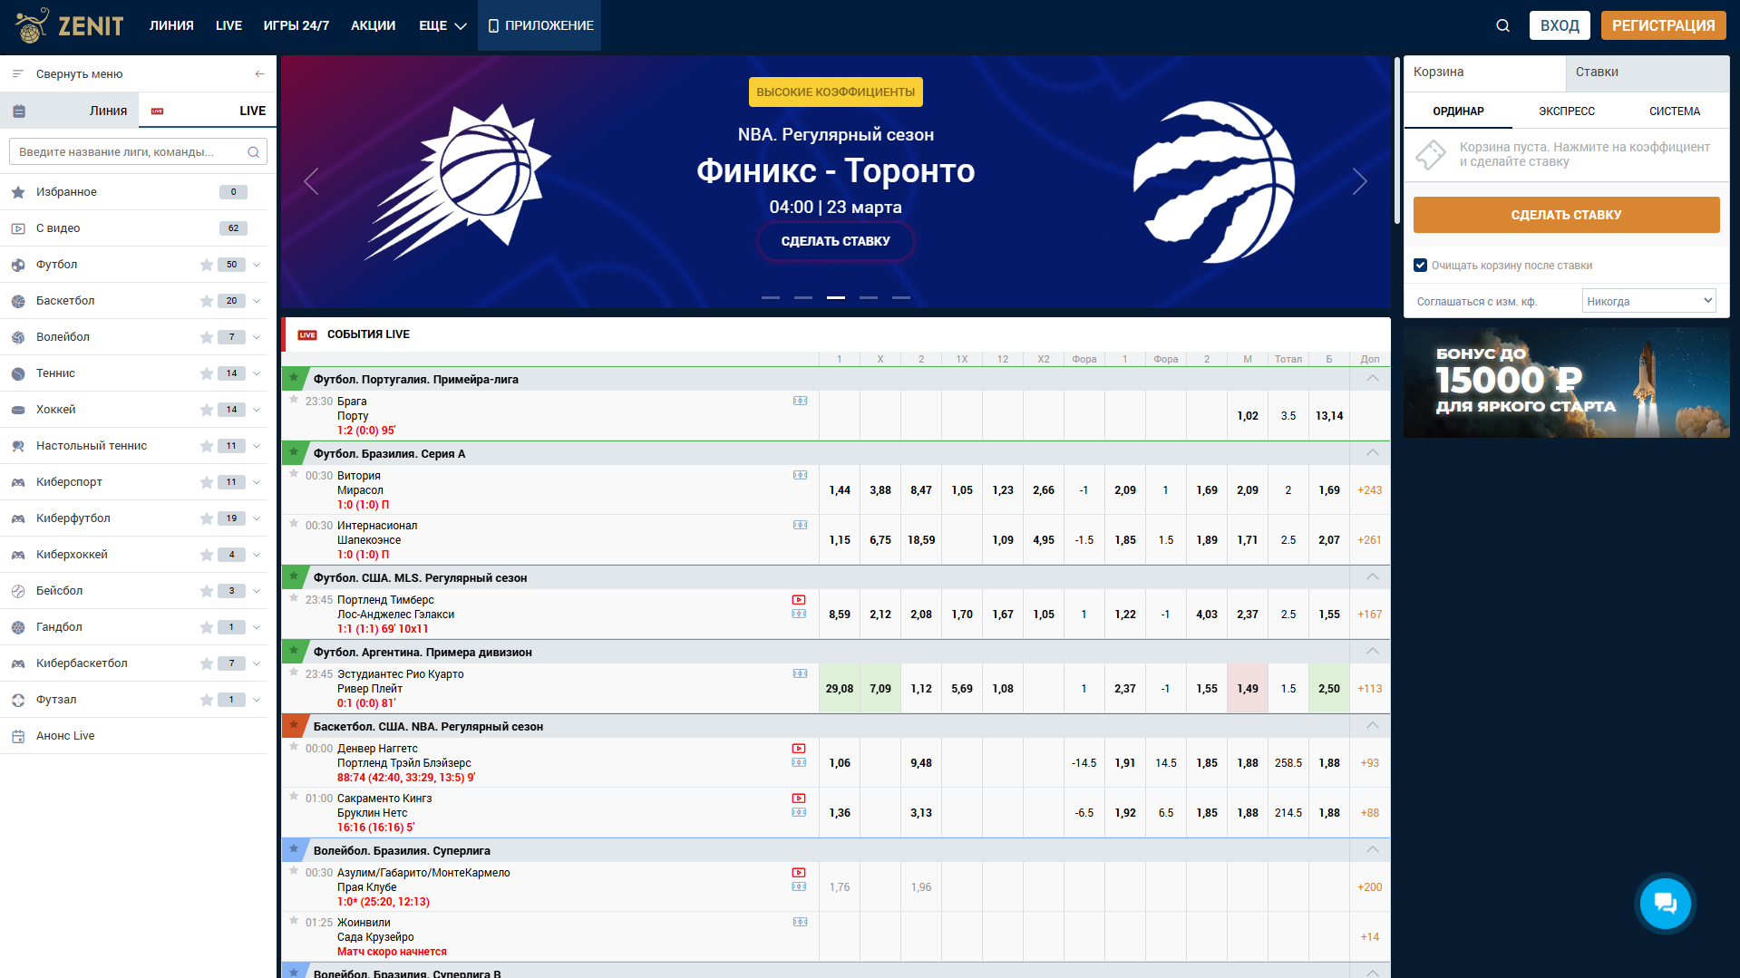Screen dimensions: 1740x978
Task: Favorite Portugal Primeira Liga league star
Action: [294, 378]
